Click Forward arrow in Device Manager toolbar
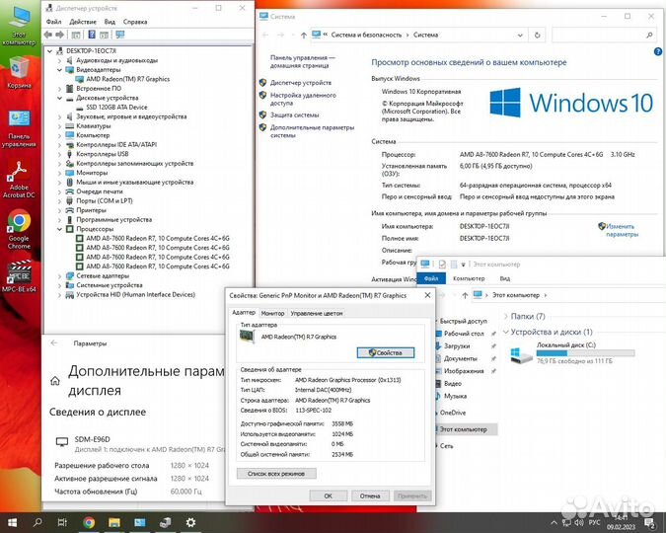 click(60, 35)
